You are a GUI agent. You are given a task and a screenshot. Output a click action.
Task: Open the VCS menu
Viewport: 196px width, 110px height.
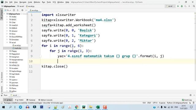click(54, 2)
